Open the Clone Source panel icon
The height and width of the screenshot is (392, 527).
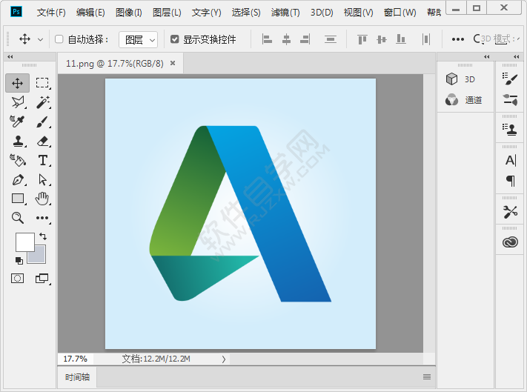pyautogui.click(x=510, y=130)
